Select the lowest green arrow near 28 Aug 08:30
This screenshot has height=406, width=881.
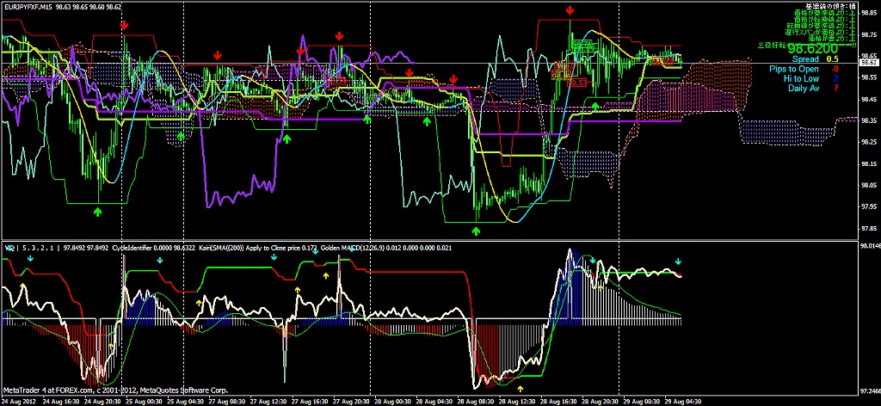pyautogui.click(x=477, y=231)
